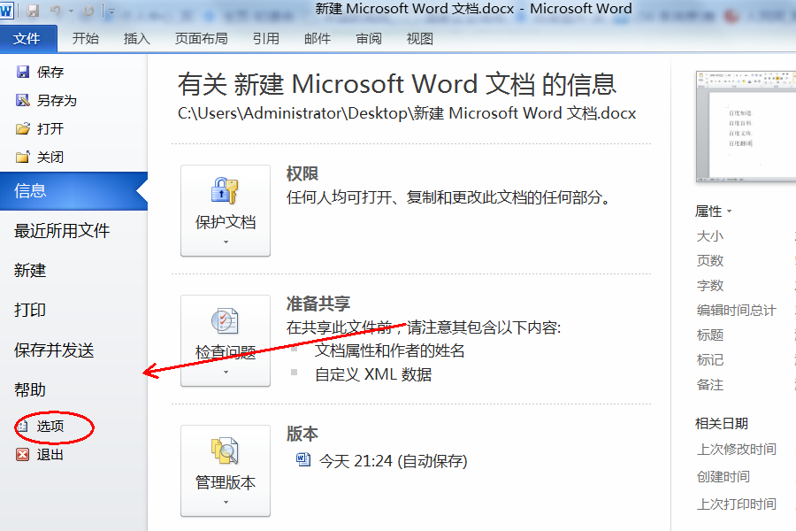Expand the 属性 properties dropdown

pos(713,211)
